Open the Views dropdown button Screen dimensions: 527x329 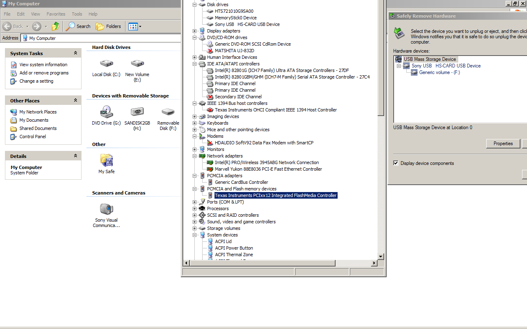click(x=135, y=26)
